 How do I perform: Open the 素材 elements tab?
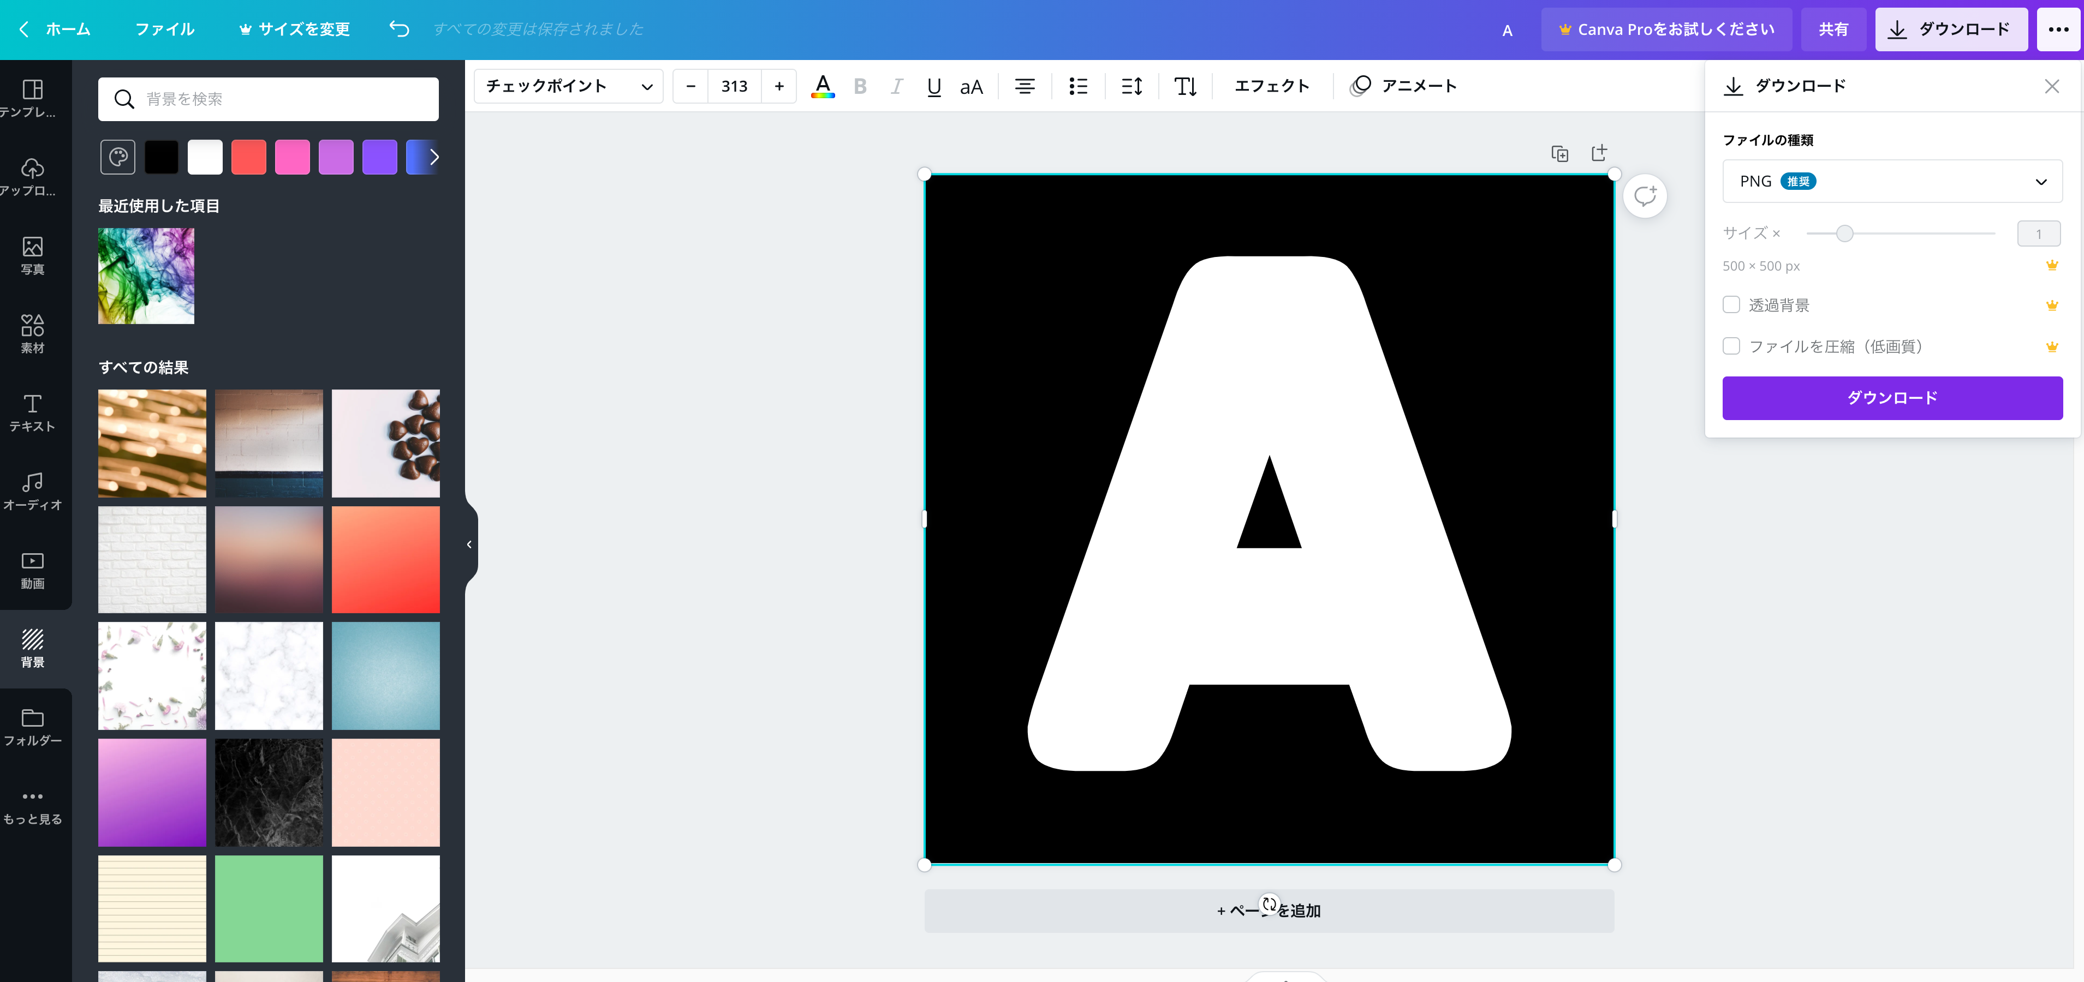(x=32, y=334)
